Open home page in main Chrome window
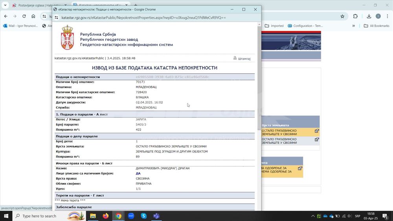The width and height of the screenshot is (393, 221). pyautogui.click(x=33, y=16)
